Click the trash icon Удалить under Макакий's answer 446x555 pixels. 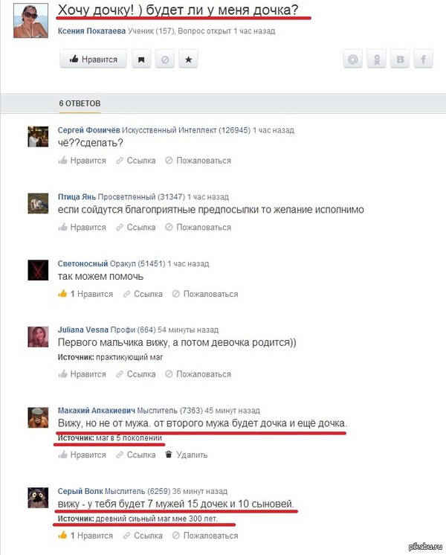(187, 455)
